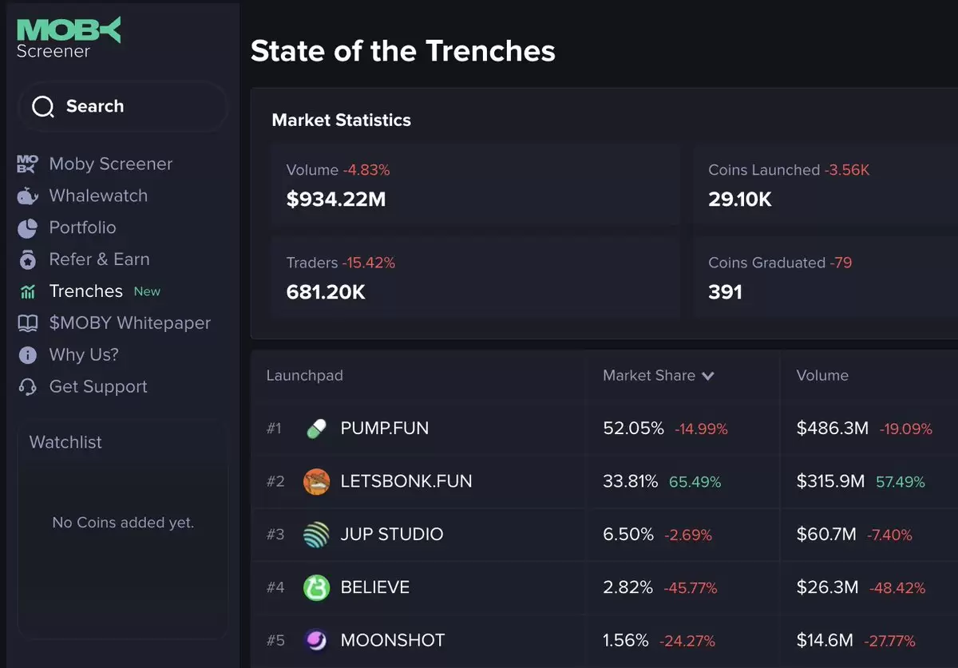Click the 57.49% green volume change

(x=901, y=482)
